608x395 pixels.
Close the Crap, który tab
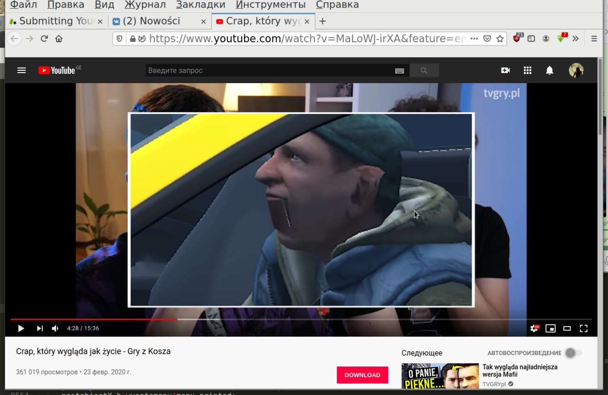(307, 21)
